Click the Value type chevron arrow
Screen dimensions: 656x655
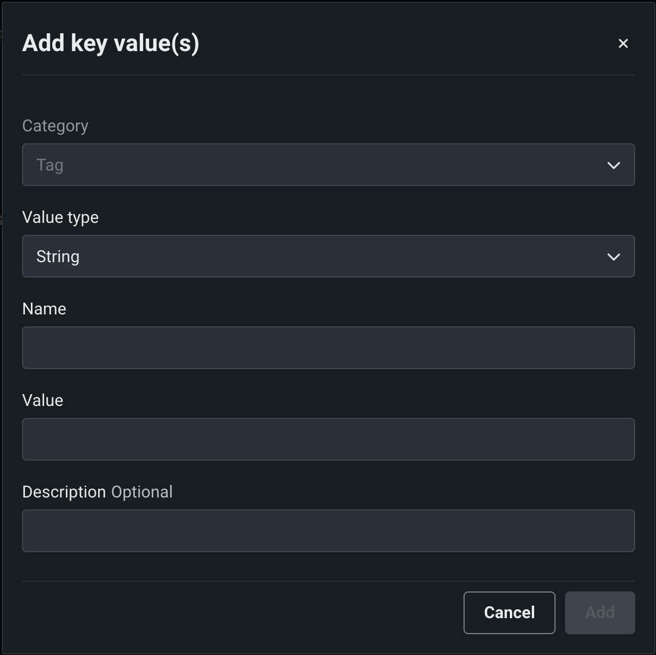[x=613, y=257]
